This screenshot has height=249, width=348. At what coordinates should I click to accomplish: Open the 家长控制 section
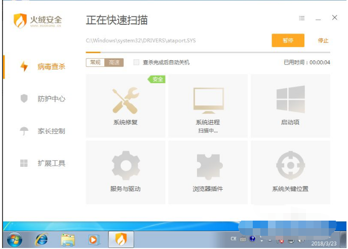point(51,131)
